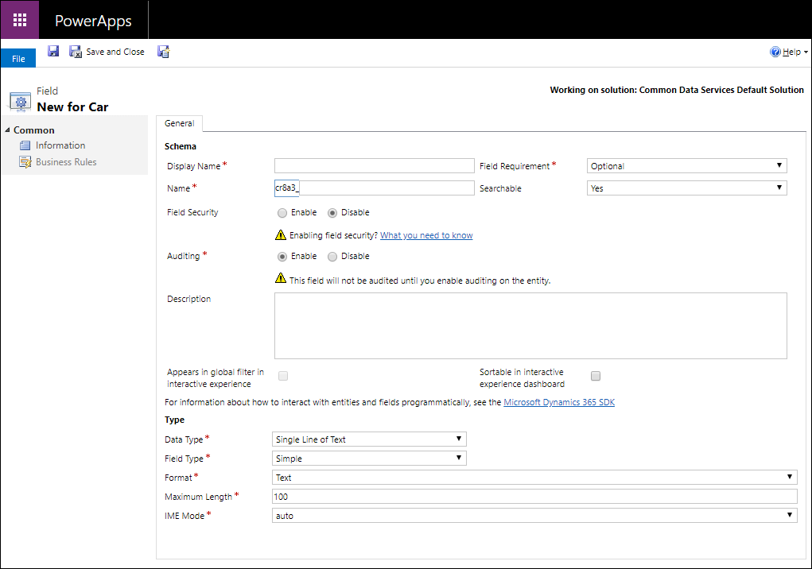This screenshot has height=569, width=812.
Task: Open the app launcher waffle icon
Action: (x=17, y=19)
